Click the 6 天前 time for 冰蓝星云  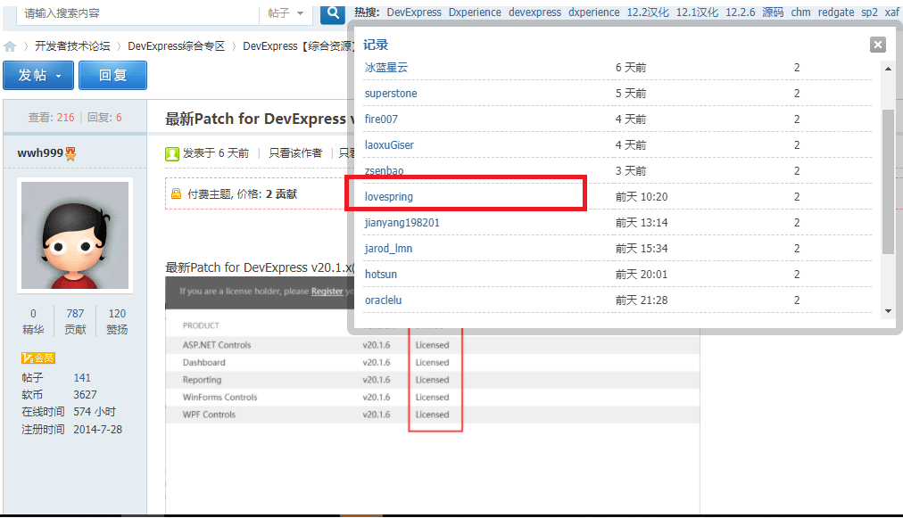click(x=631, y=68)
